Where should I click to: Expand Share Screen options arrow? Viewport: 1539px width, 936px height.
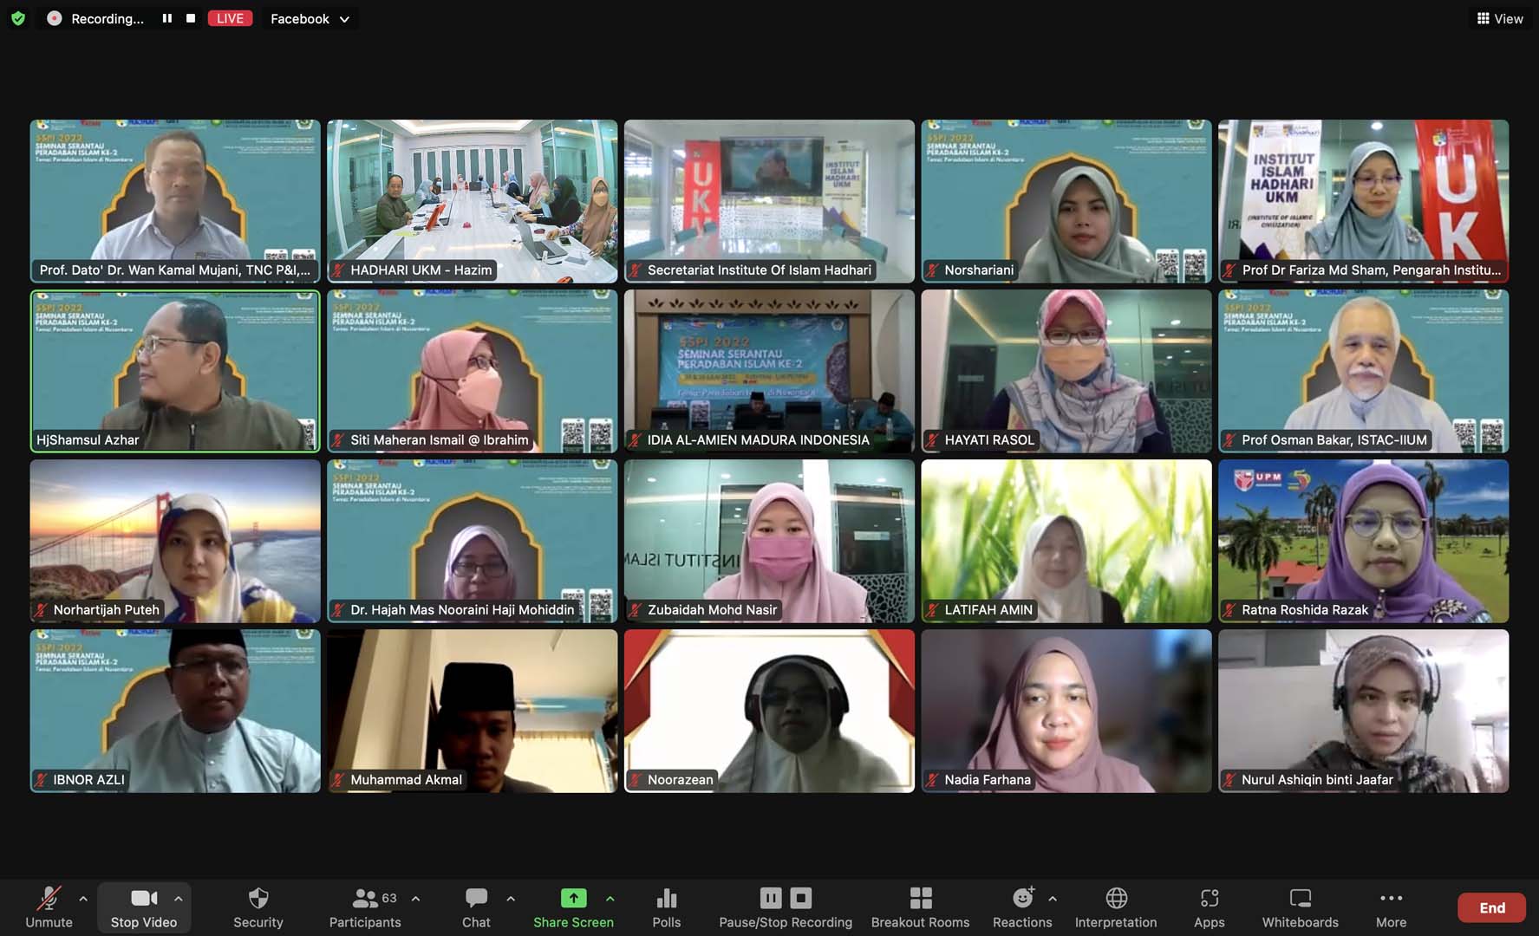[x=610, y=899]
